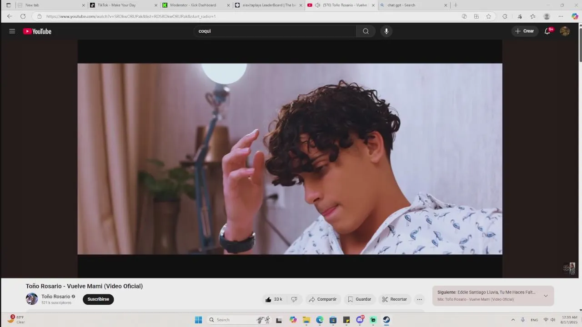Image resolution: width=582 pixels, height=327 pixels.
Task: Submit search with the magnifier icon
Action: [x=366, y=31]
